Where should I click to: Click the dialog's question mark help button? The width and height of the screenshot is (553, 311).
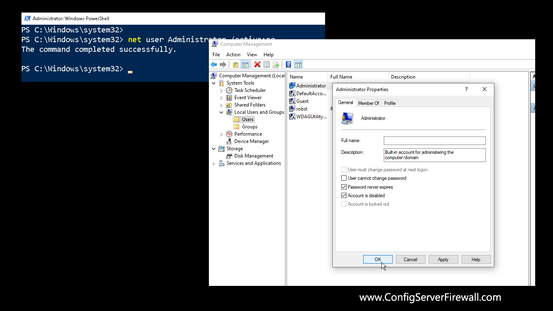[466, 89]
